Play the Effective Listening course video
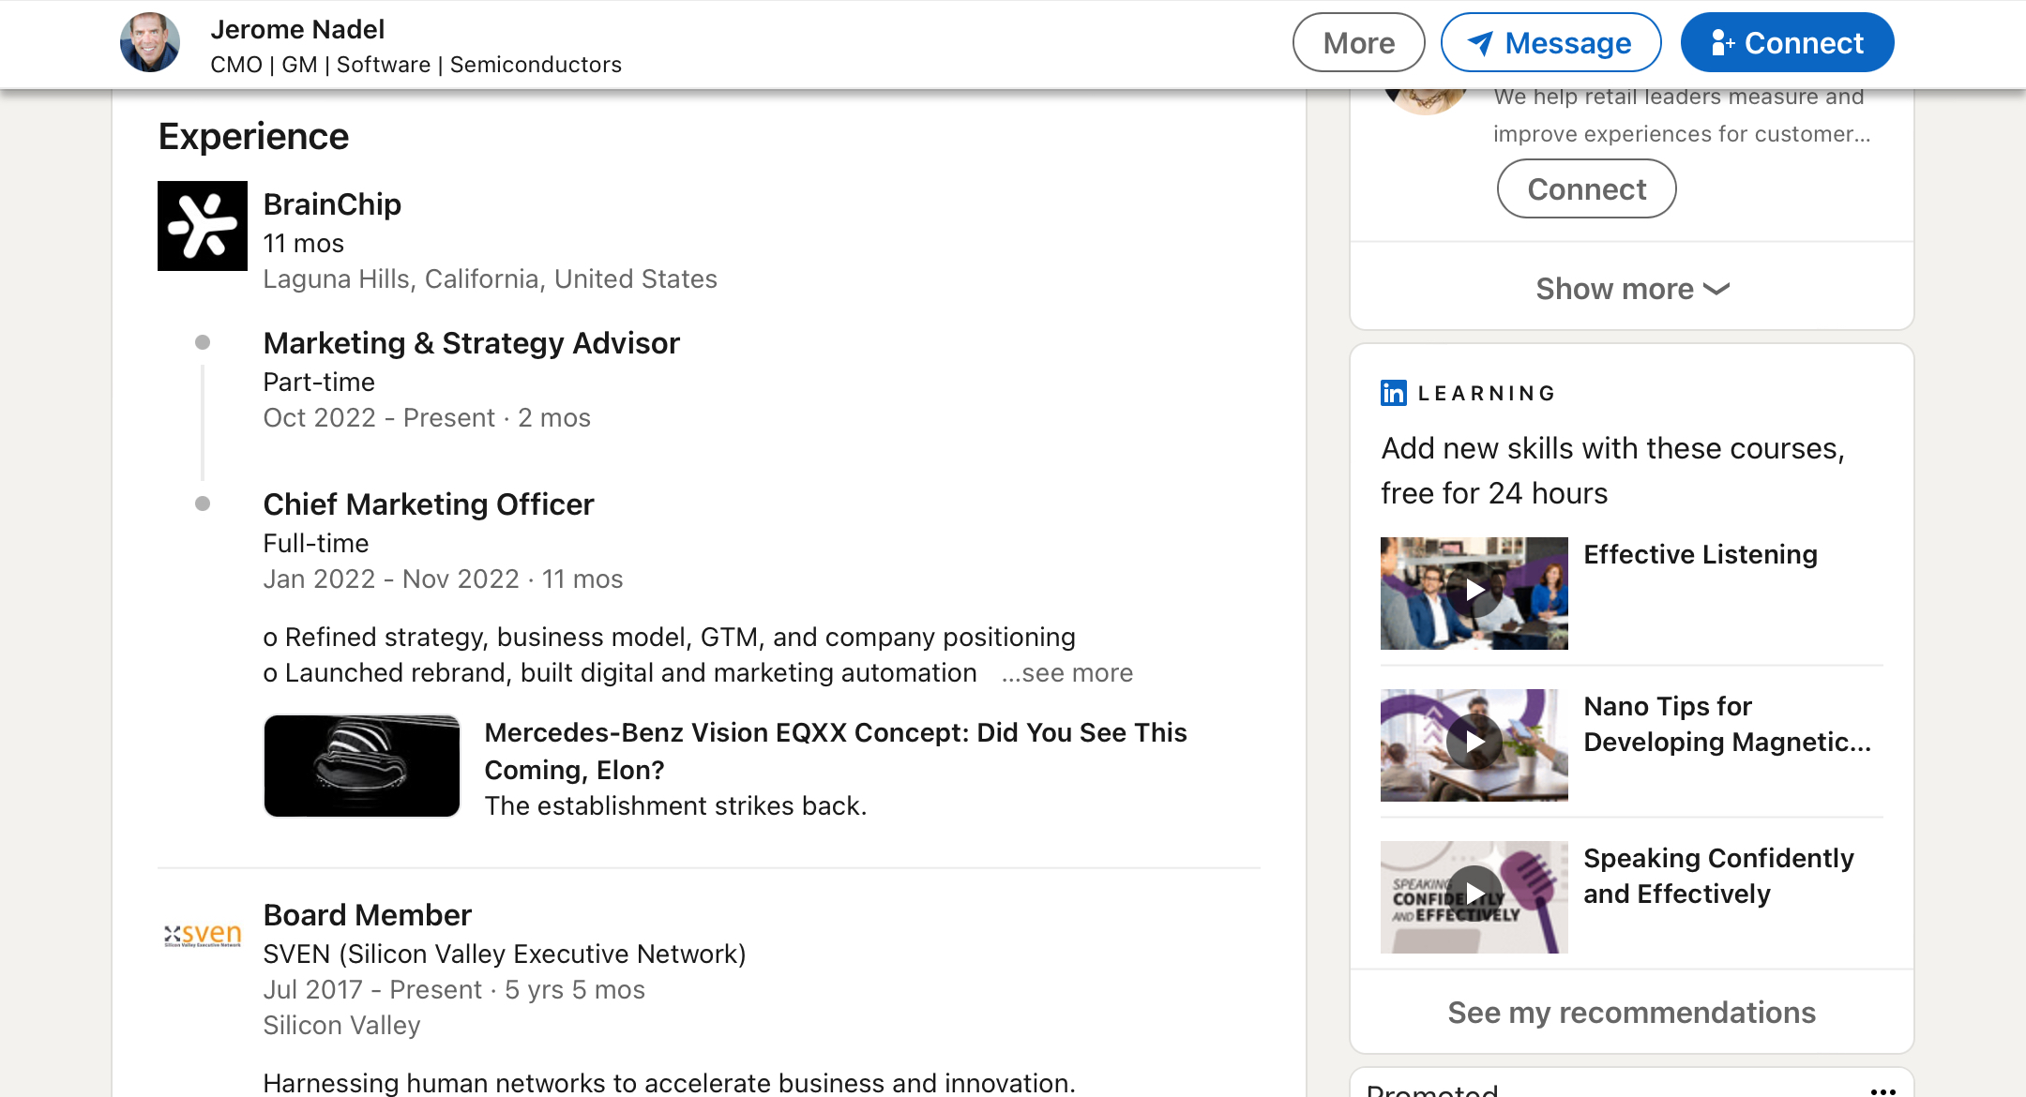 (x=1474, y=593)
